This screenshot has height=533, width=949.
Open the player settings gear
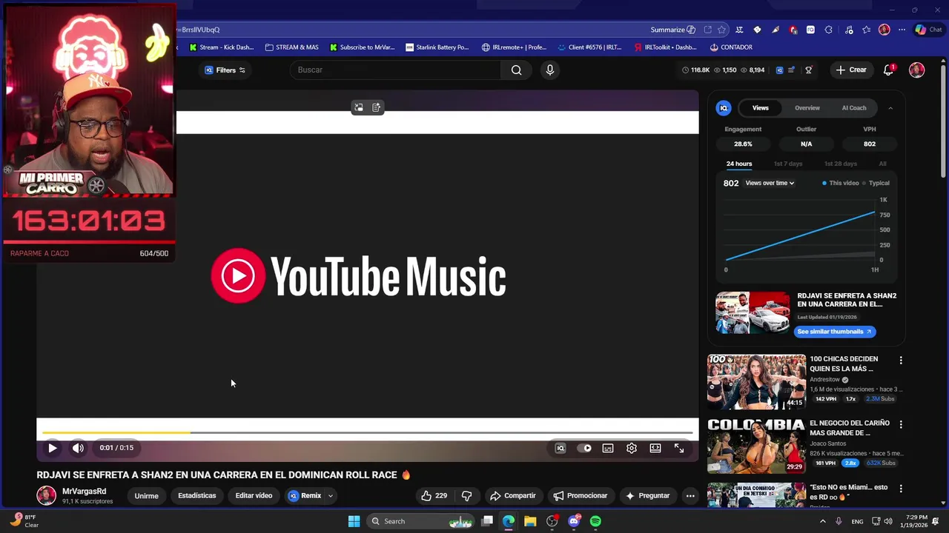click(x=632, y=448)
